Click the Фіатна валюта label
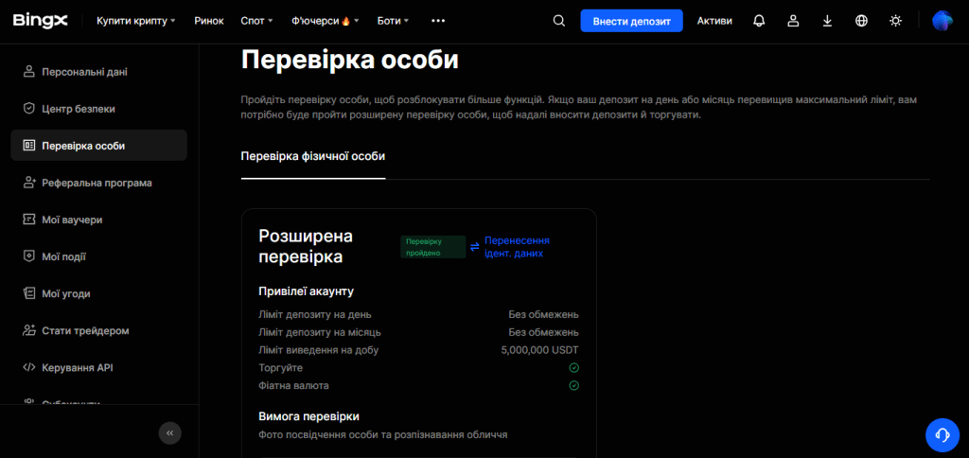The height and width of the screenshot is (458, 969). [x=293, y=386]
